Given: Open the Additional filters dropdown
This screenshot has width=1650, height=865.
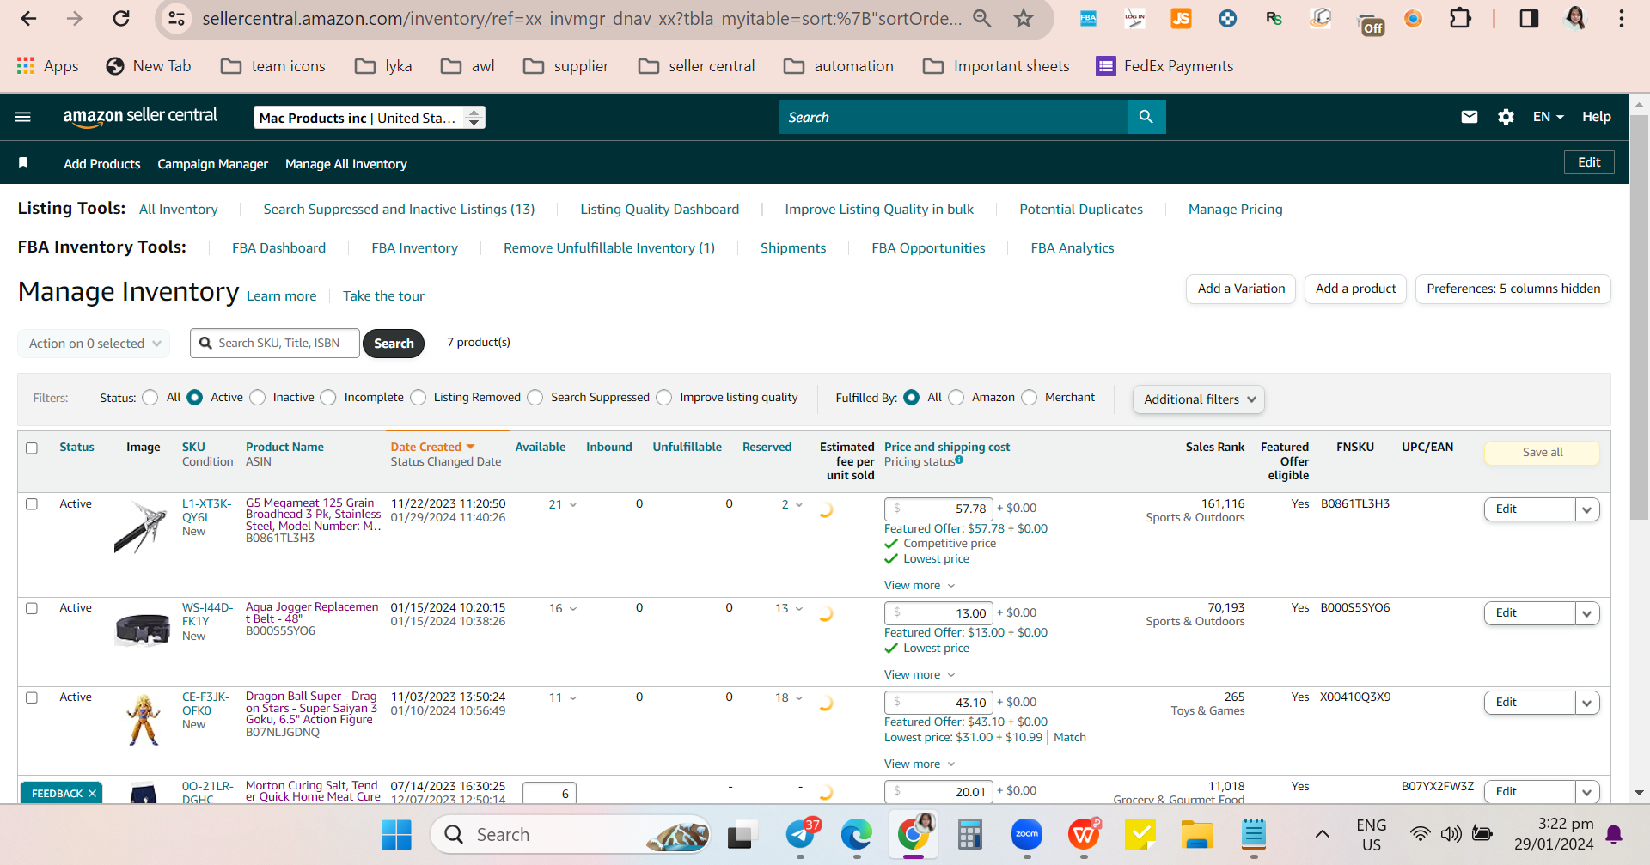Looking at the screenshot, I should click(x=1199, y=399).
